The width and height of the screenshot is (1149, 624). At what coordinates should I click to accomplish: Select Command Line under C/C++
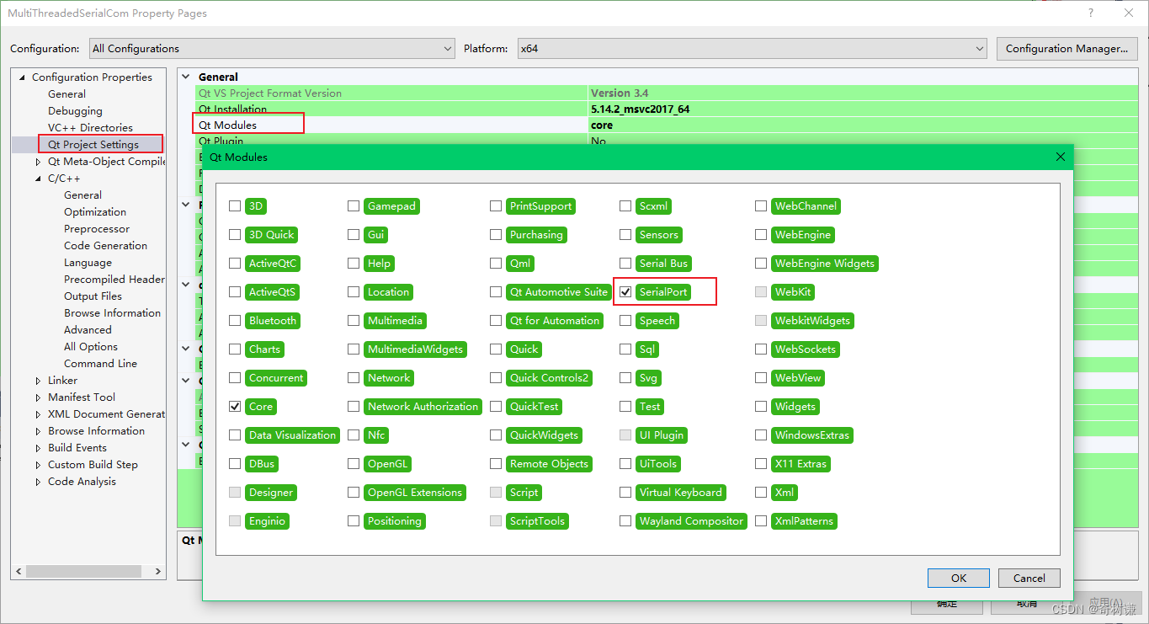pyautogui.click(x=100, y=364)
